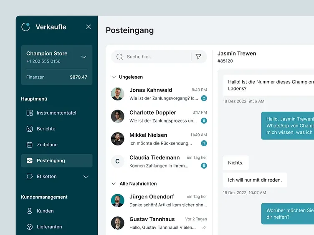The height and width of the screenshot is (235, 314).
Task: Click the Posteingang inbox tray icon
Action: pyautogui.click(x=30, y=161)
